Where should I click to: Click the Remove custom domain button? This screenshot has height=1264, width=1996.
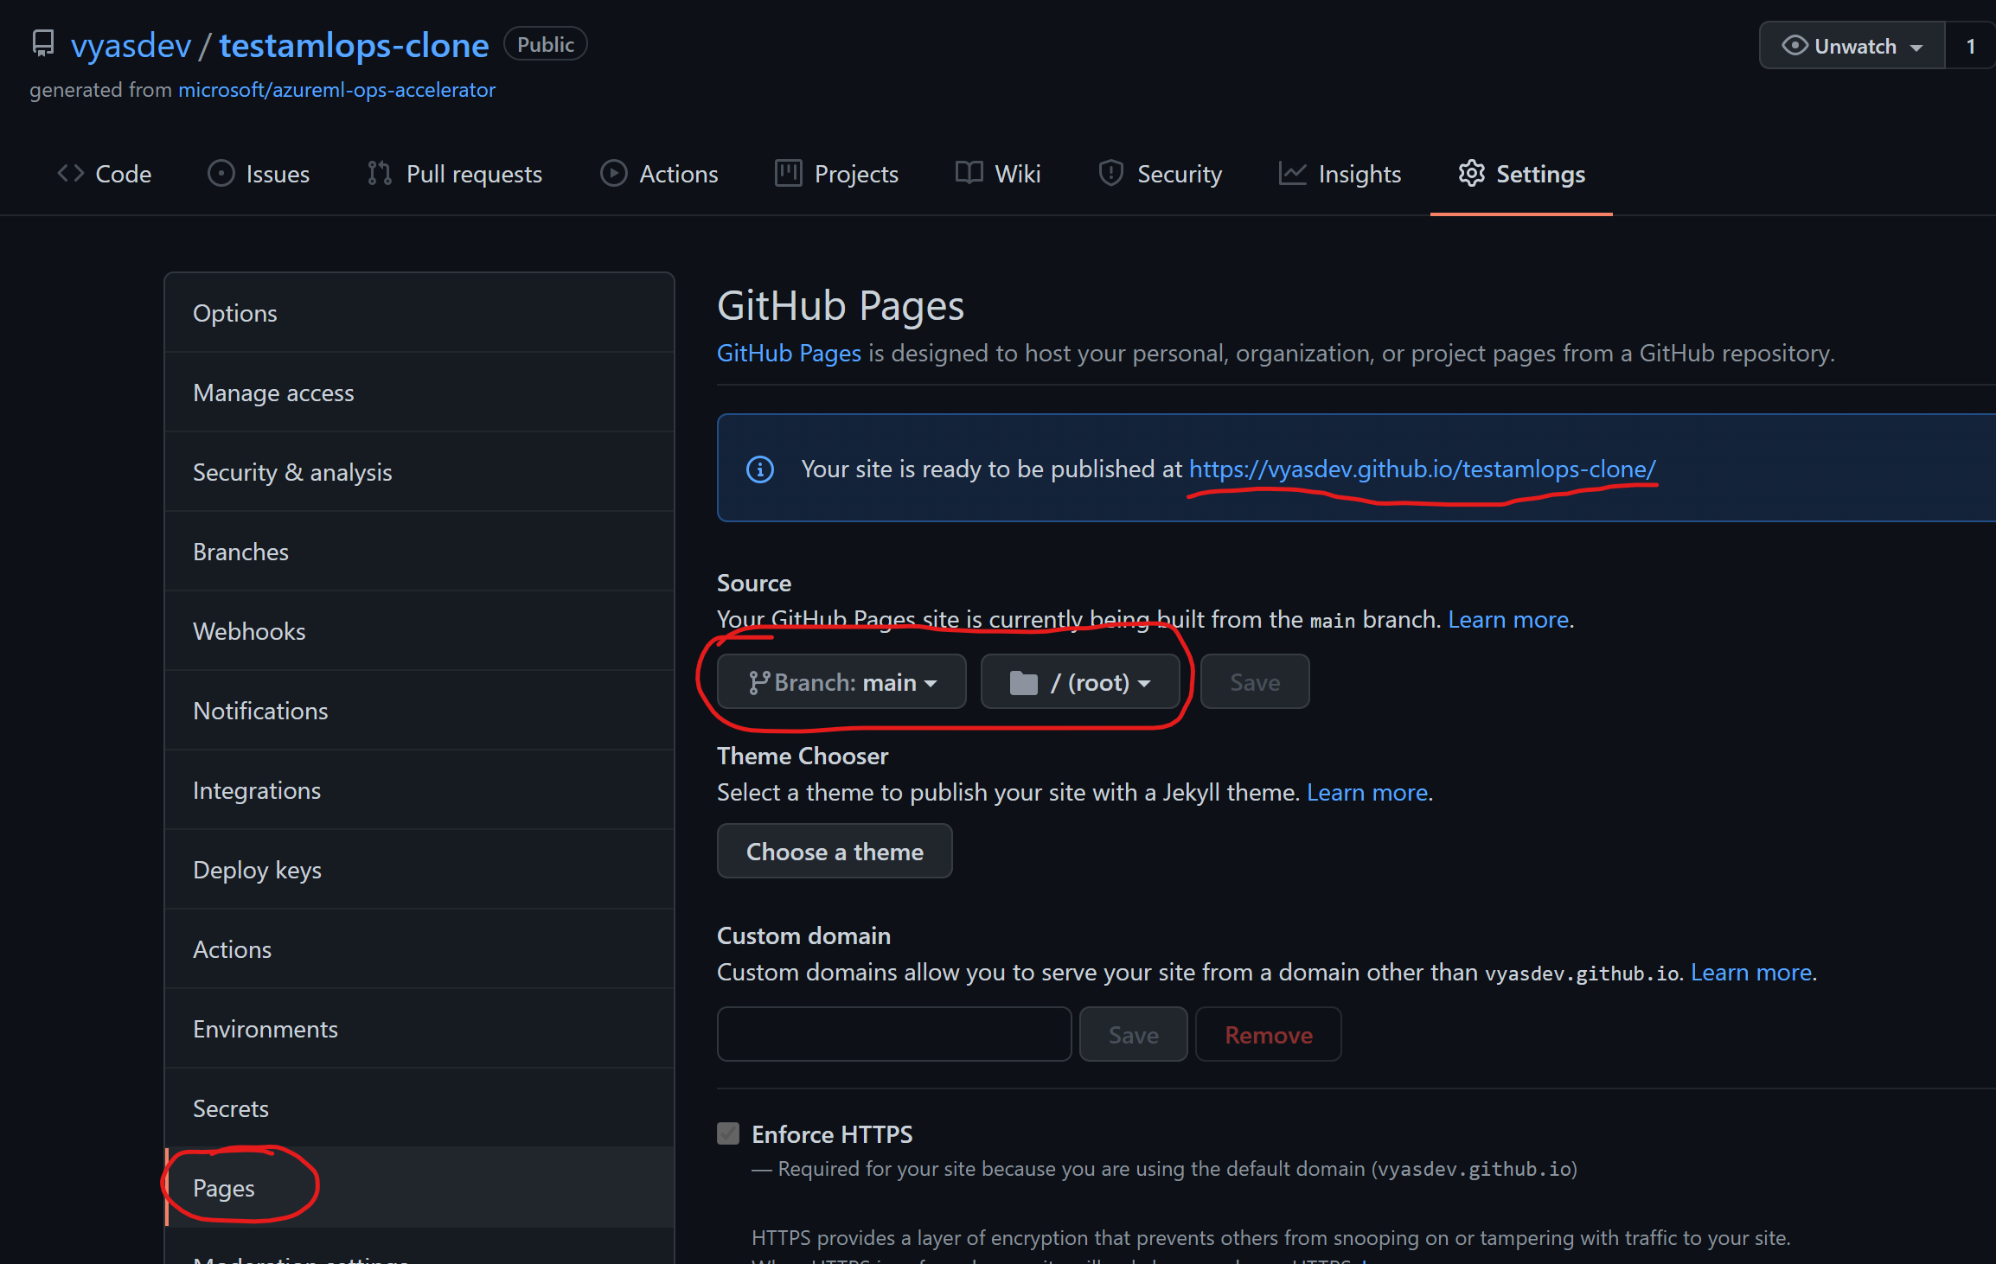[1269, 1035]
